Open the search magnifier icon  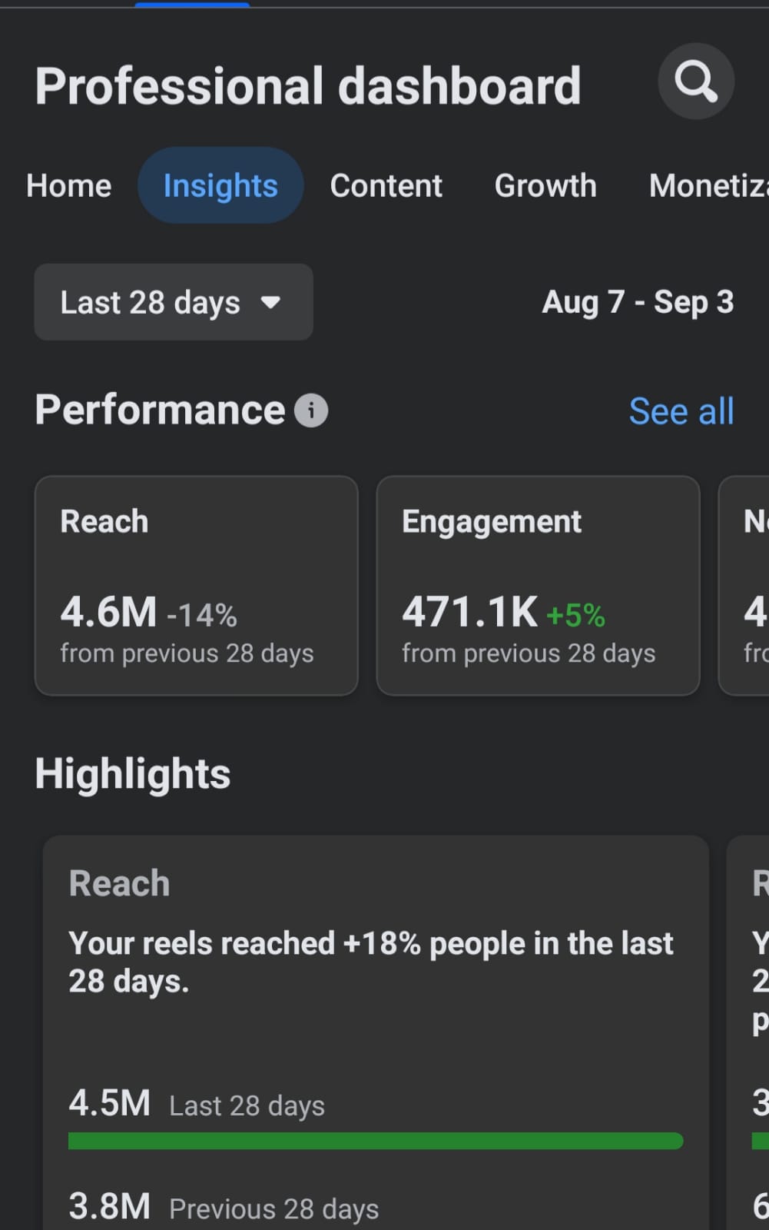pos(696,81)
